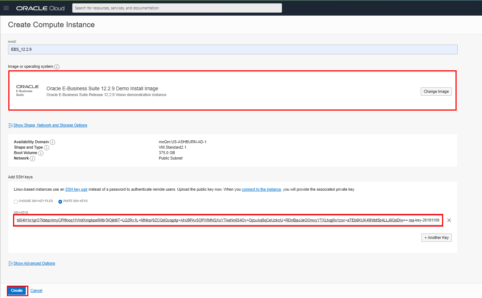482x298 pixels.
Task: Click the + Another Key button
Action: (436, 237)
